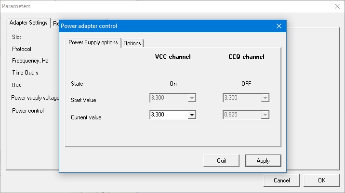Apply the power supply settings

tap(263, 161)
